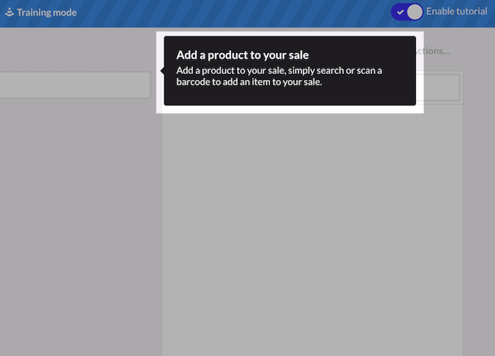Click inside the tooltip description text
This screenshot has height=356, width=495.
point(279,76)
